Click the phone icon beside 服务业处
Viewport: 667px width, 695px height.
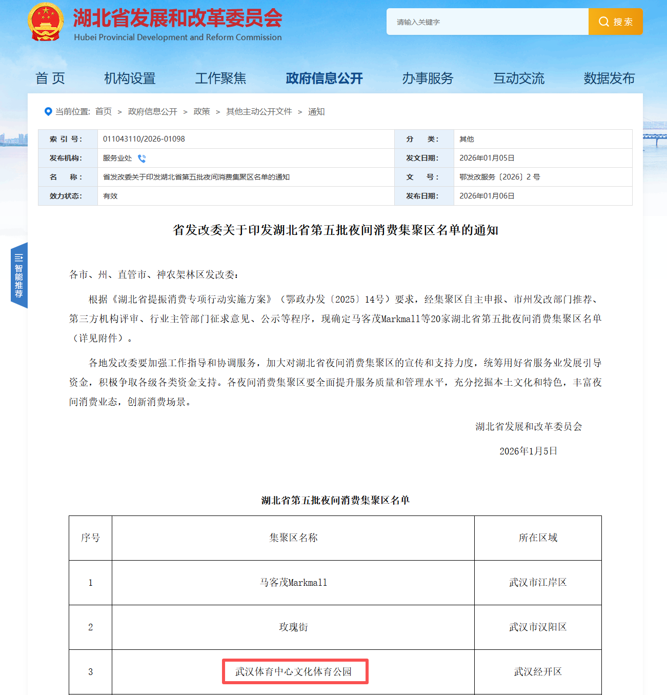[142, 158]
